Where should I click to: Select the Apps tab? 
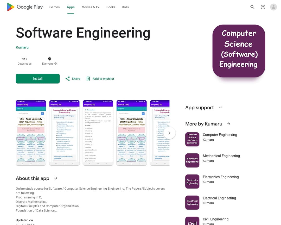[x=71, y=7]
